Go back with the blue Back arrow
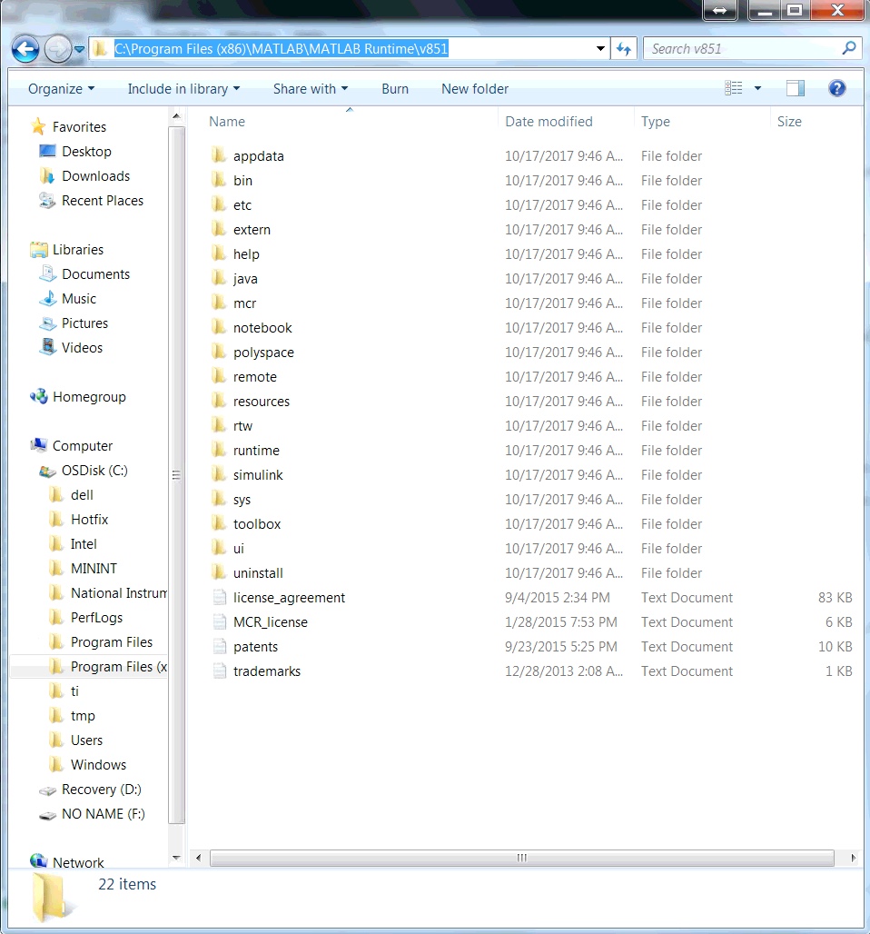The image size is (870, 934). [x=25, y=49]
